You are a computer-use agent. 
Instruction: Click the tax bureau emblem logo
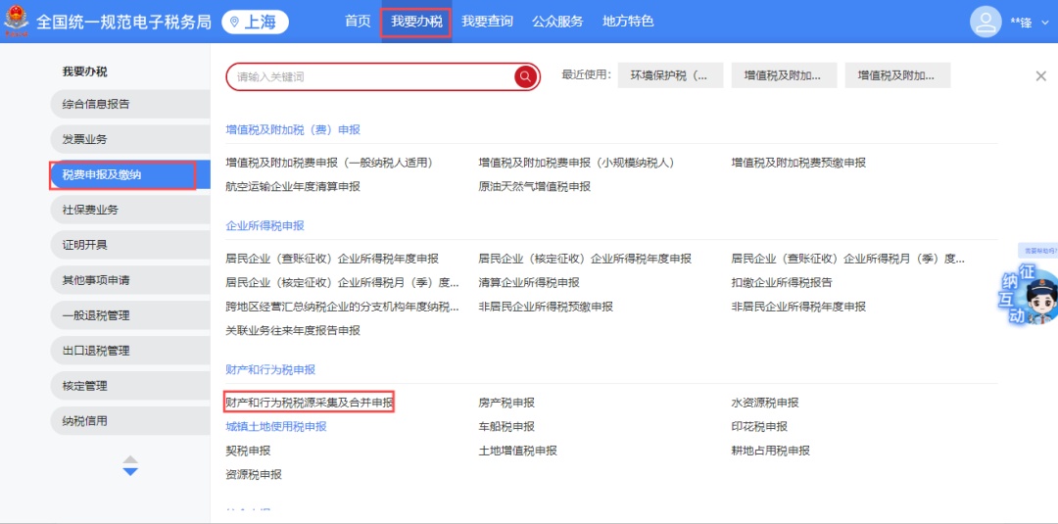click(x=17, y=21)
